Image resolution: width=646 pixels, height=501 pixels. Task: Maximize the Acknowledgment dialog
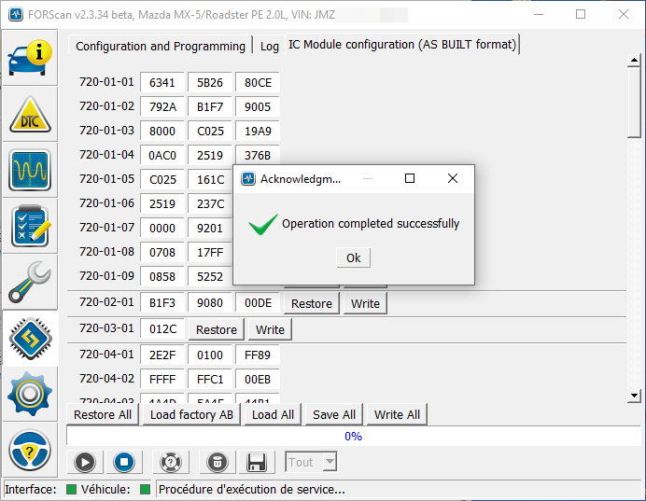click(x=410, y=178)
